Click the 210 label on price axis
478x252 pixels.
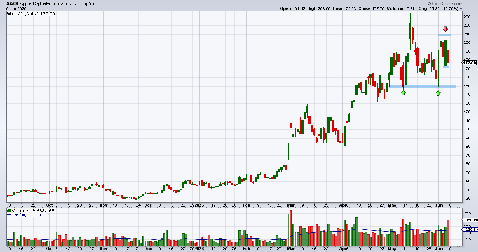pyautogui.click(x=467, y=34)
